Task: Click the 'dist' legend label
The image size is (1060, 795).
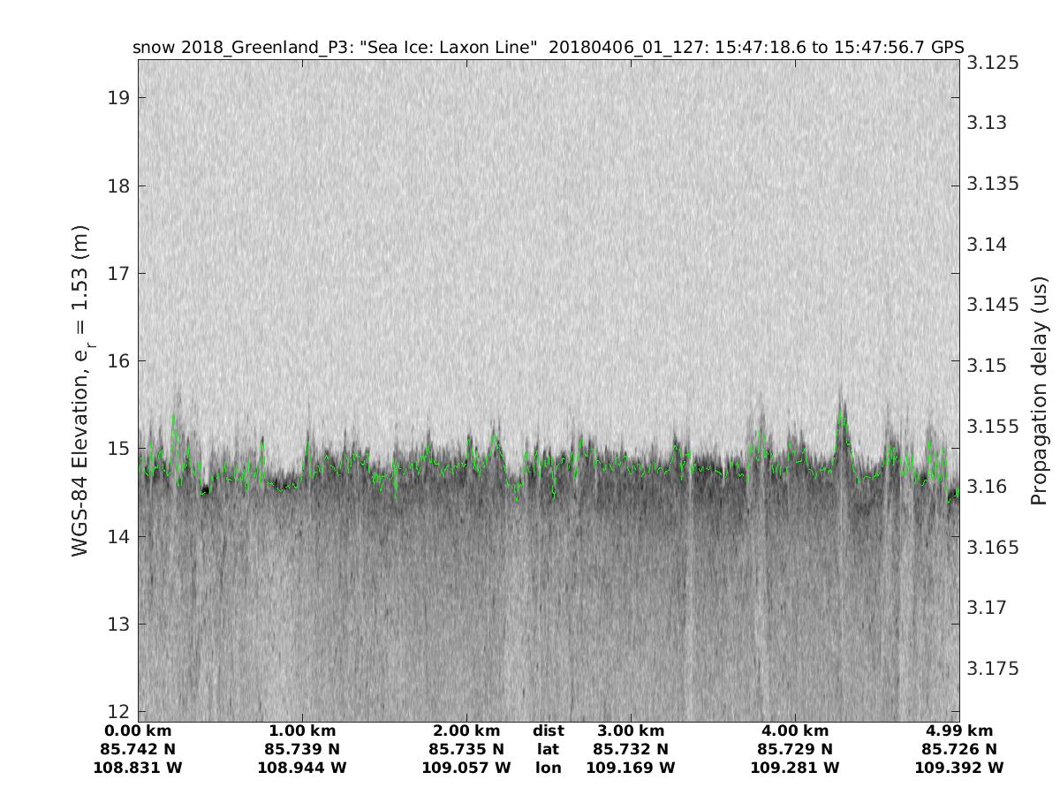Action: coord(548,731)
